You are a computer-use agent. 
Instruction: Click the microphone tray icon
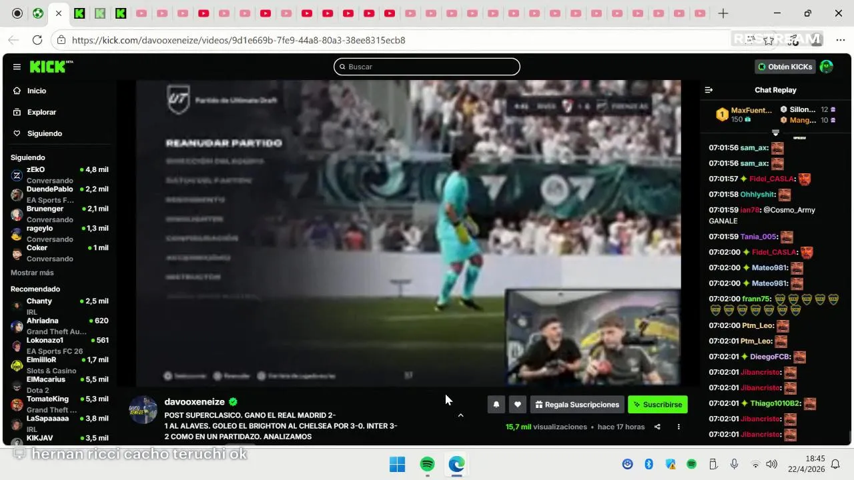pos(735,464)
